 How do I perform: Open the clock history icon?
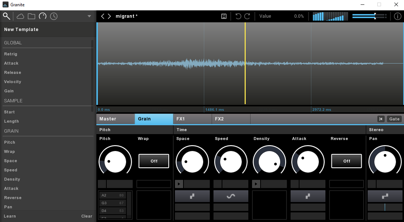click(54, 16)
